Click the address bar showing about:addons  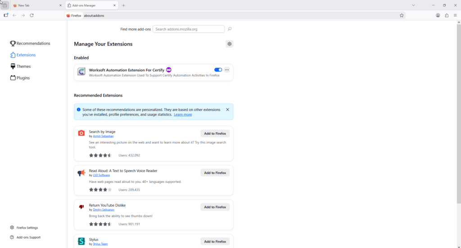235,16
